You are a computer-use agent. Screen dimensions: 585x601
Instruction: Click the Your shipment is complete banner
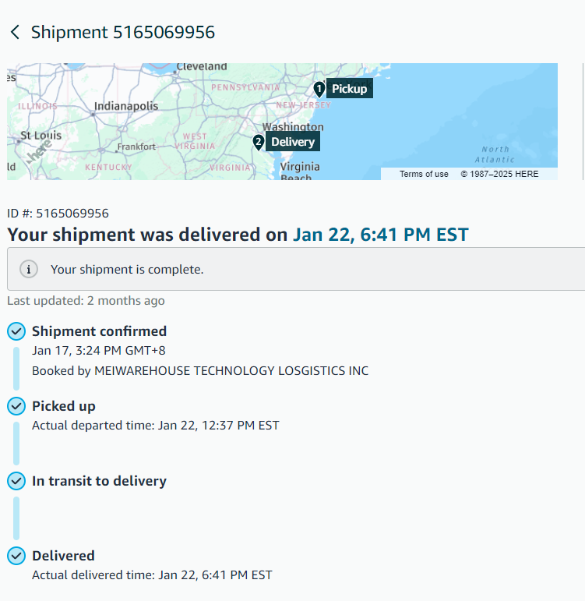[x=296, y=269]
